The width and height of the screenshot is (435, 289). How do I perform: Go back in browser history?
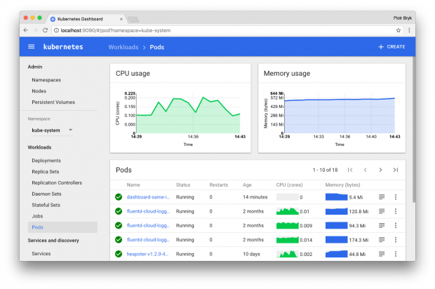click(x=26, y=30)
